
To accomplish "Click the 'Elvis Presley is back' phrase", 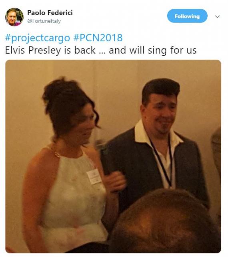I will (x=50, y=50).
